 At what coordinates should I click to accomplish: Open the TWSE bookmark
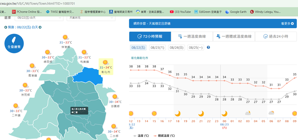[60, 12]
